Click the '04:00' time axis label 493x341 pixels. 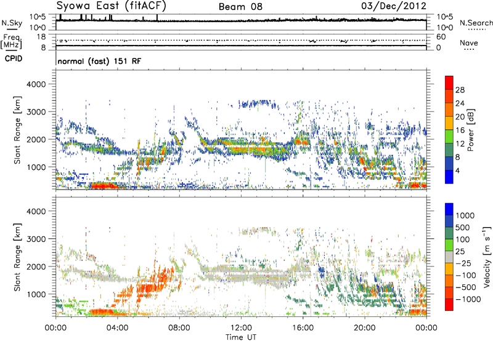117,328
